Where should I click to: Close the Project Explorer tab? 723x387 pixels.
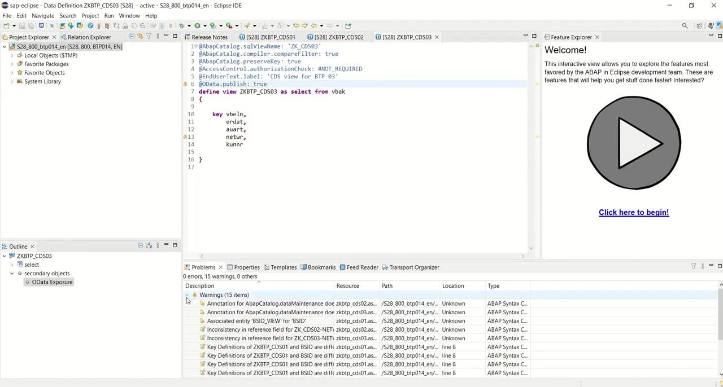[x=54, y=37]
